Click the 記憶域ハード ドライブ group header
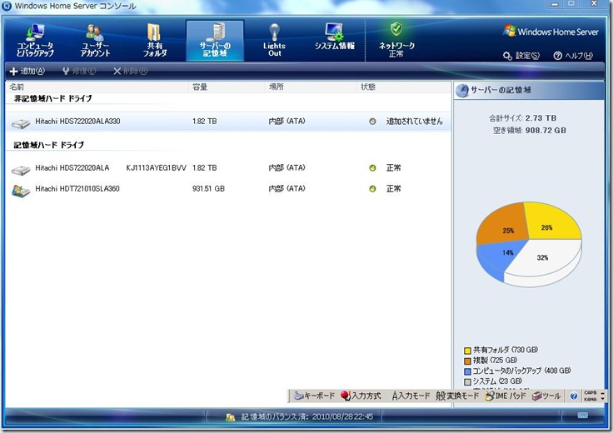The height and width of the screenshot is (433, 613). coord(49,145)
